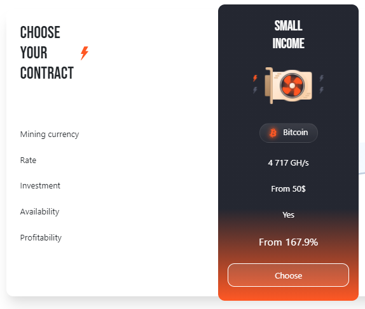The height and width of the screenshot is (309, 365).
Task: Click the Small Income card title
Action: coord(289,34)
